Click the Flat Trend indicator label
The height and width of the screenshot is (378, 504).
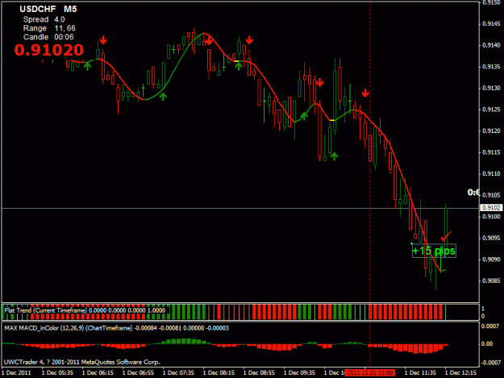click(85, 310)
